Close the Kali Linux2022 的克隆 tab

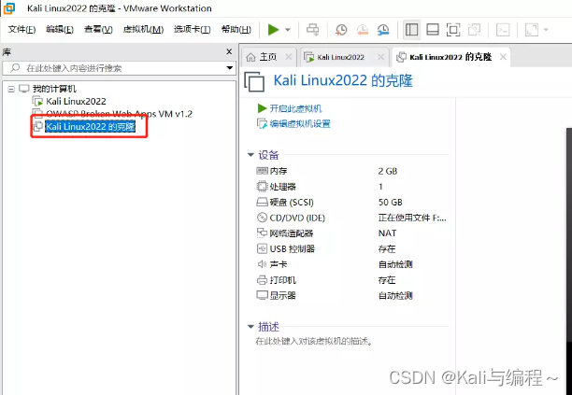click(x=503, y=57)
